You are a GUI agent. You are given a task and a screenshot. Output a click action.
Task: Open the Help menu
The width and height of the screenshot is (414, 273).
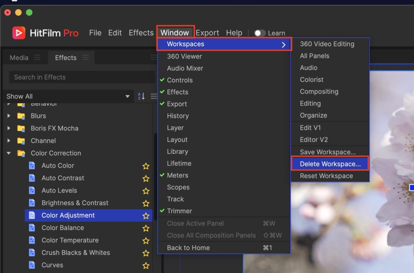[x=234, y=33]
